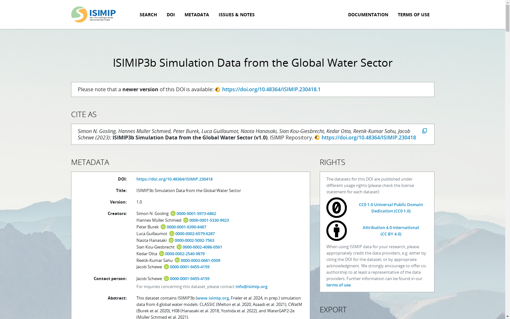Click ORCID icon next to Peter Burek

click(163, 227)
